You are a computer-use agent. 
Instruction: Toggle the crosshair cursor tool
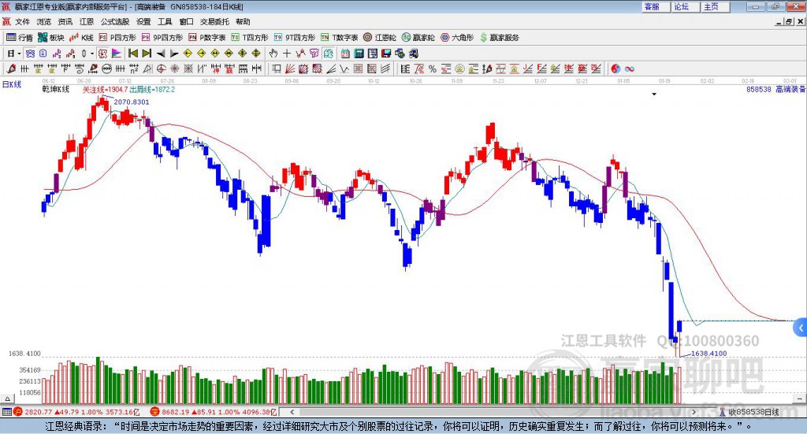pyautogui.click(x=287, y=54)
